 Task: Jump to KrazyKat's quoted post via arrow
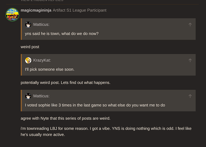click(190, 60)
